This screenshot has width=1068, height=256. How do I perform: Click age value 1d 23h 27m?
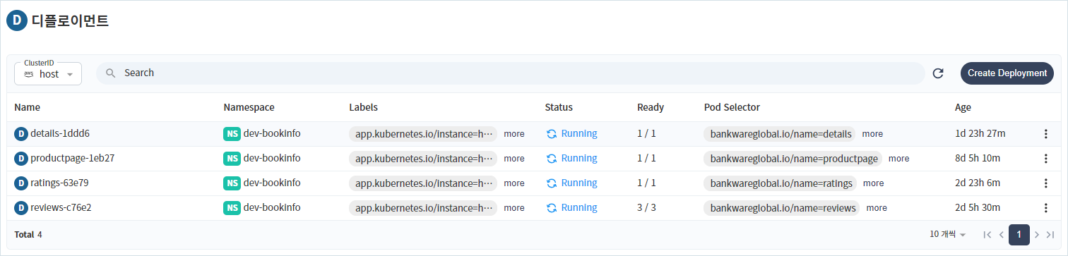[x=980, y=133]
